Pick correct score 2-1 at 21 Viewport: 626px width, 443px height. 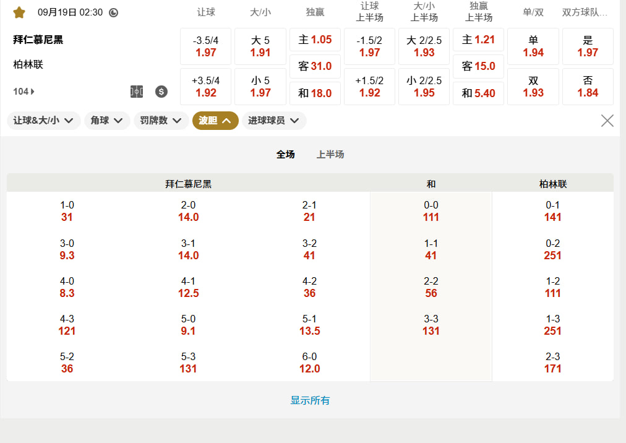[x=309, y=211]
